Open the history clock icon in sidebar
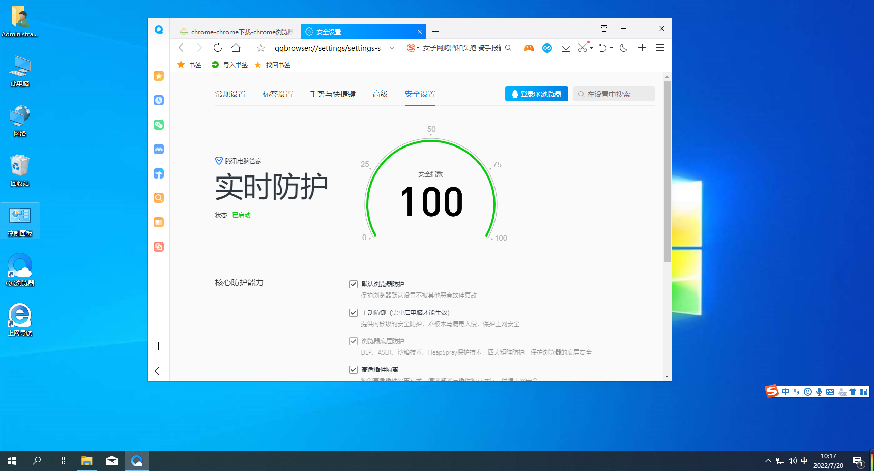 click(x=159, y=100)
